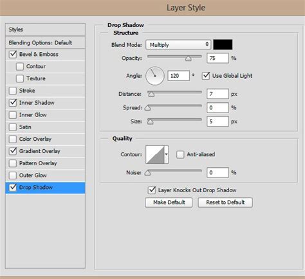Toggle Layer Knocks Out Drop Shadow
The width and height of the screenshot is (305, 279).
[152, 190]
